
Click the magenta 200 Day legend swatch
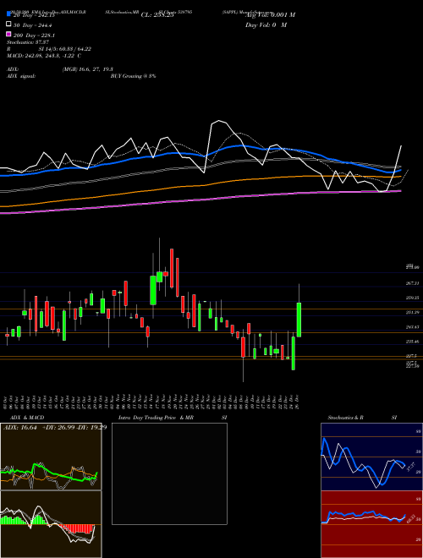pyautogui.click(x=8, y=34)
